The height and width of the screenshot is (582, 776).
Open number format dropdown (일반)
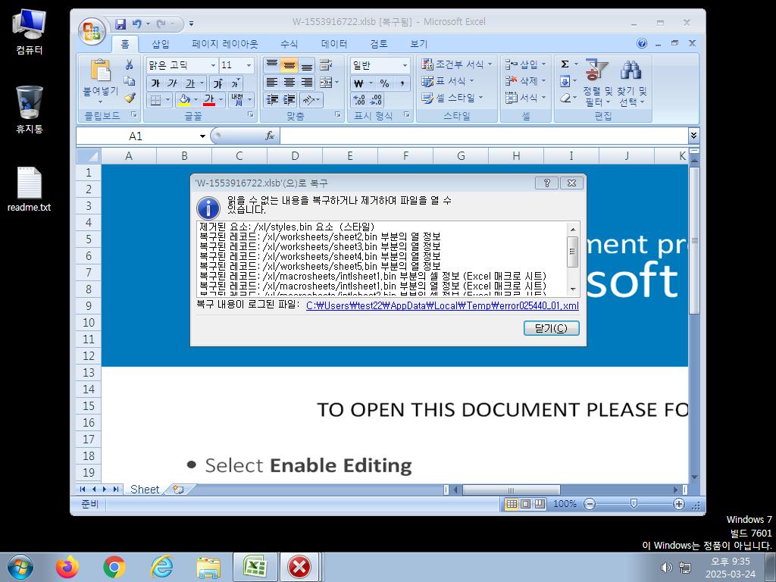[405, 65]
